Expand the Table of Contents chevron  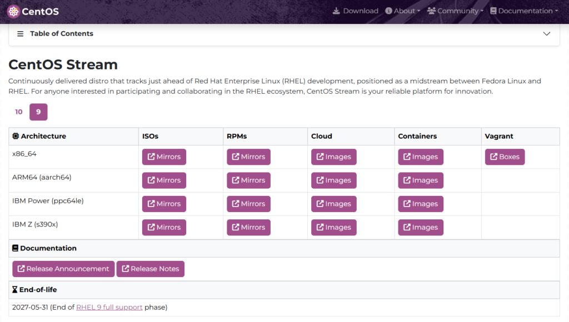547,34
